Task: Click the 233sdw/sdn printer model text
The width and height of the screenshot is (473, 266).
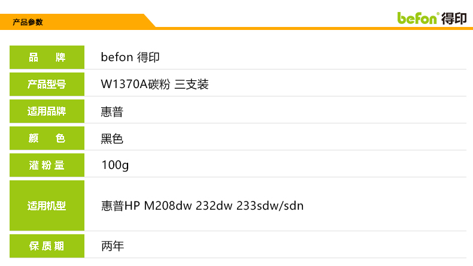Action: (270, 206)
